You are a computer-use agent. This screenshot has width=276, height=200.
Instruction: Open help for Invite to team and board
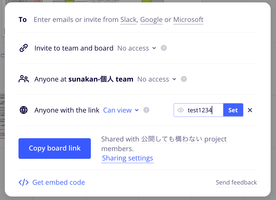point(164,48)
